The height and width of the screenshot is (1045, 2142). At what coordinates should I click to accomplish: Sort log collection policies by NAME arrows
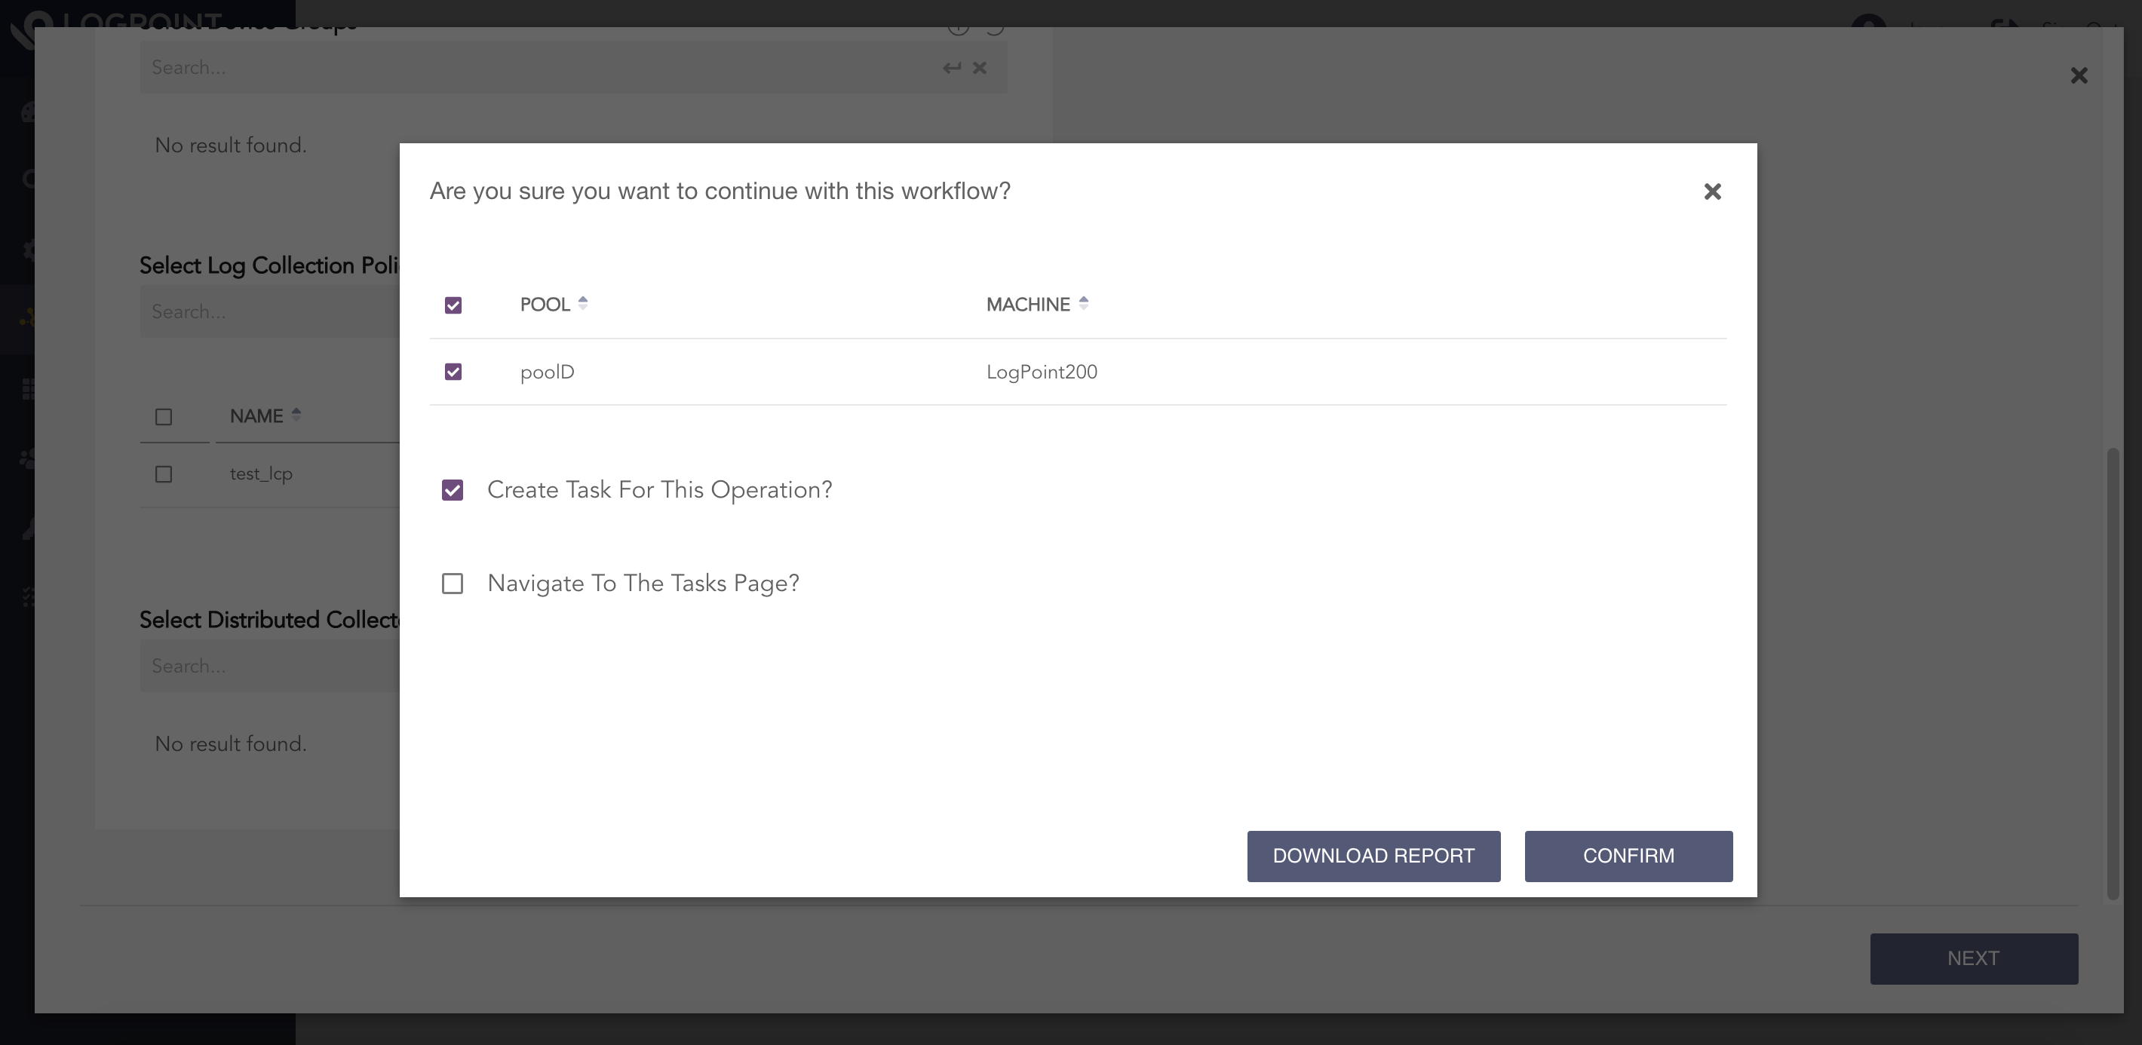tap(296, 415)
